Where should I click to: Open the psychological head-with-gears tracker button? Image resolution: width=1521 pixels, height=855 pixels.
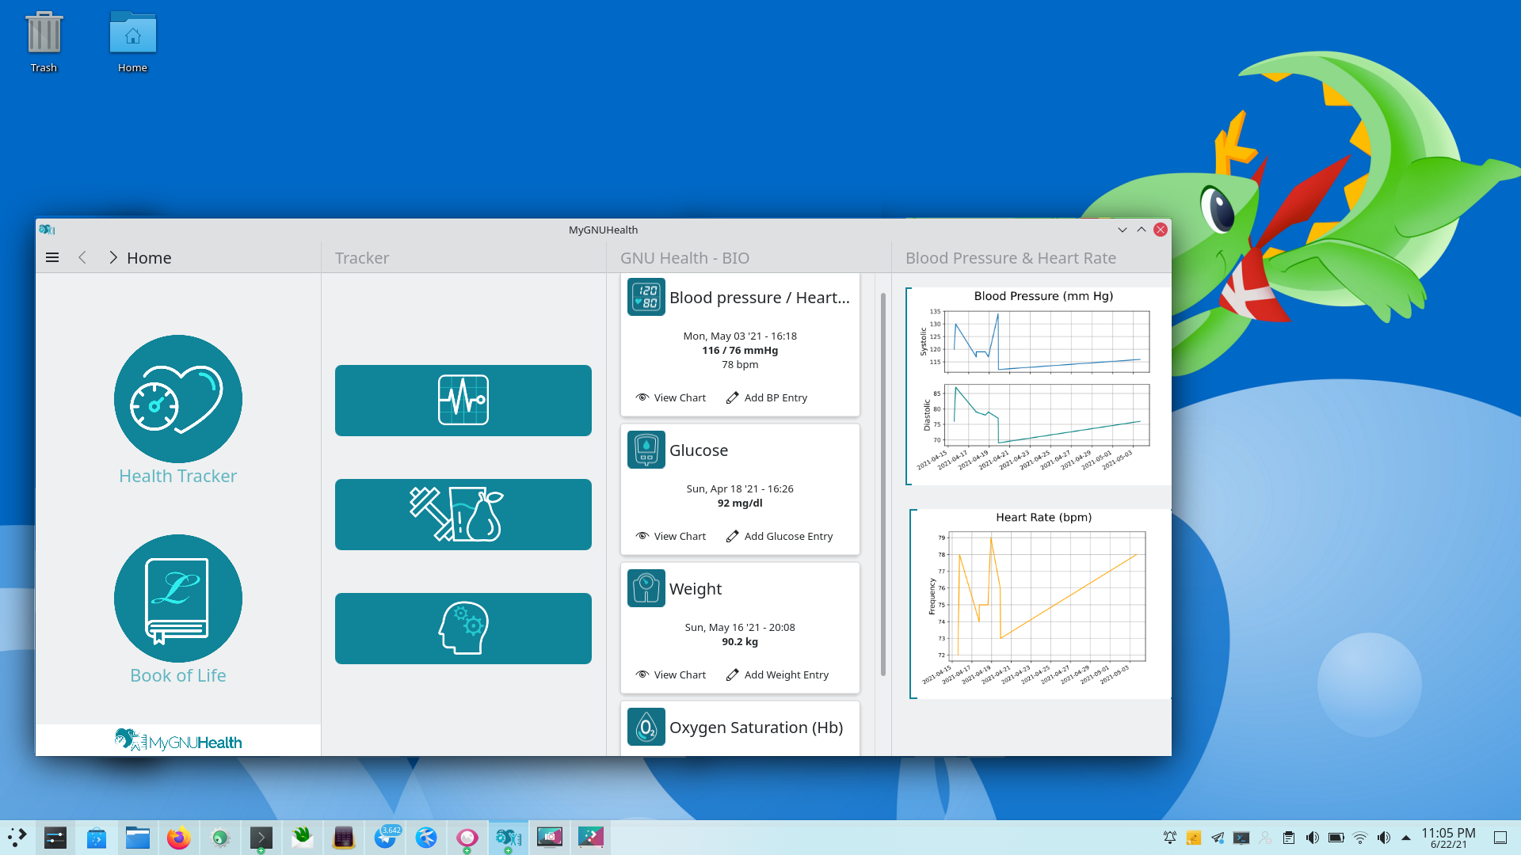463,629
